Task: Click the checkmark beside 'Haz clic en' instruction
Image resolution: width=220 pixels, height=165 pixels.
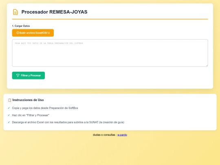Action: pyautogui.click(x=9, y=115)
